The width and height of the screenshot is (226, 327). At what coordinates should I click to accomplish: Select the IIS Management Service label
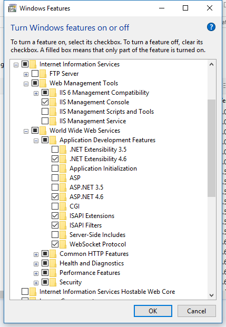coord(93,121)
